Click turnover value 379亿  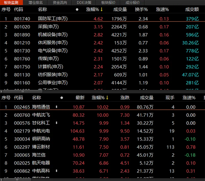click(x=192, y=19)
